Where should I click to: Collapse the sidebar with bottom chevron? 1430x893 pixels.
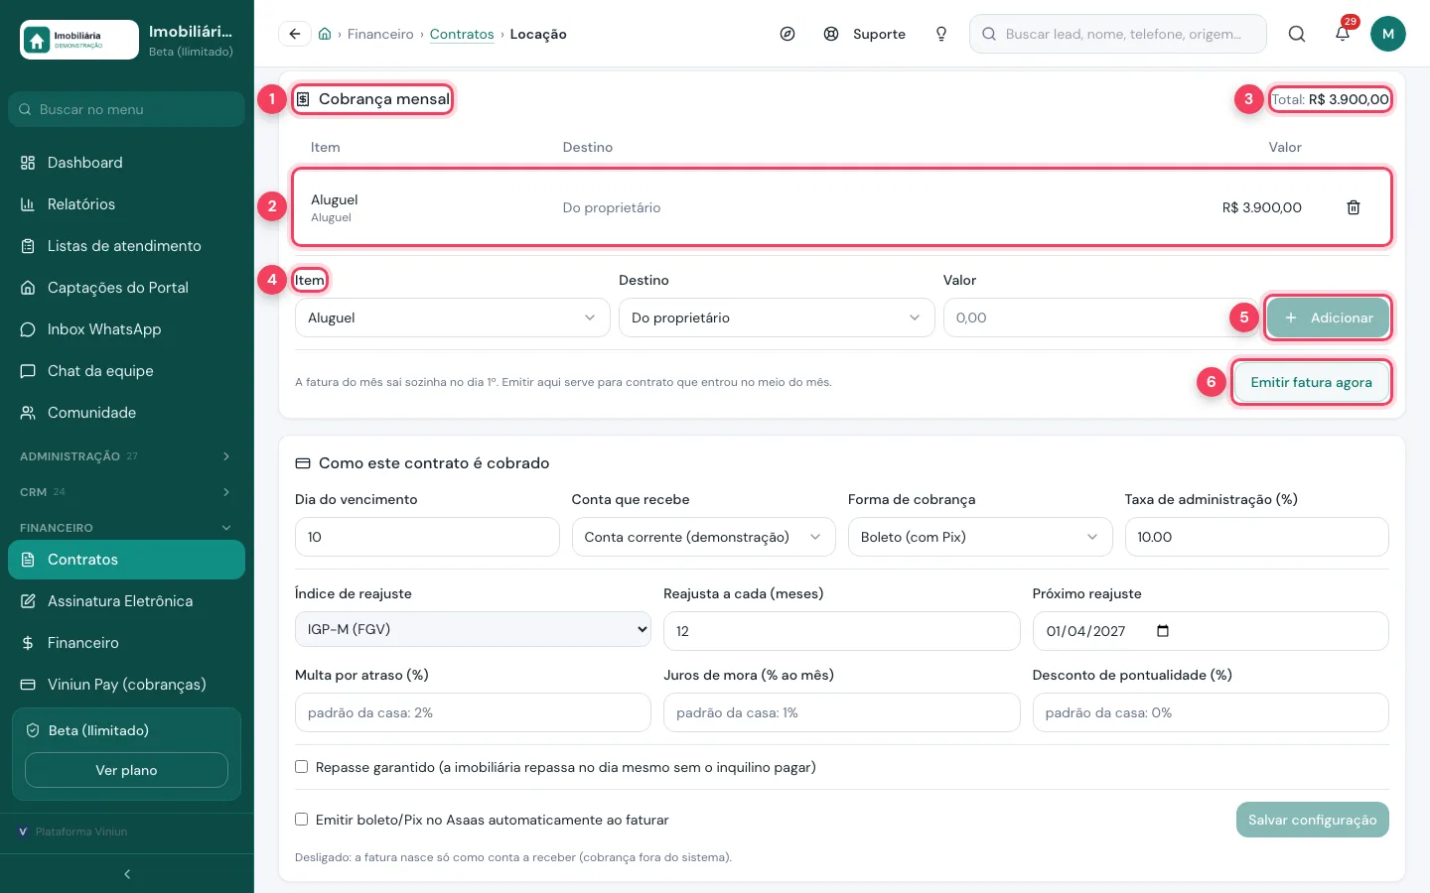coord(127,874)
